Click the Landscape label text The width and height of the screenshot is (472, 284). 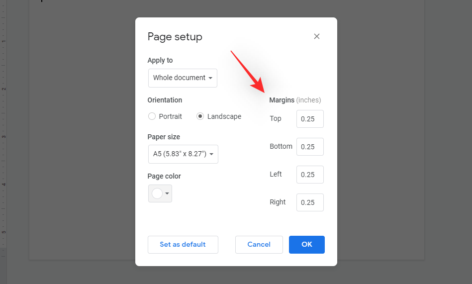[x=224, y=116]
